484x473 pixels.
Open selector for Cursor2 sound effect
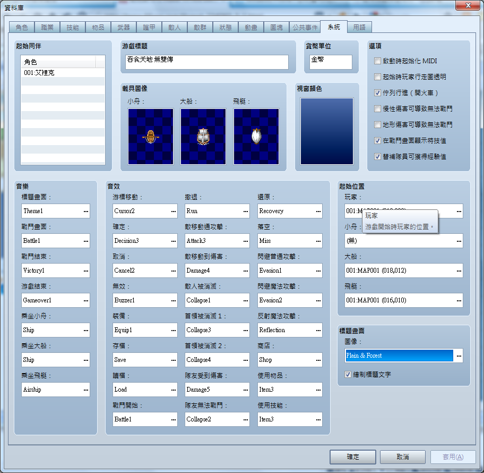tap(174, 211)
